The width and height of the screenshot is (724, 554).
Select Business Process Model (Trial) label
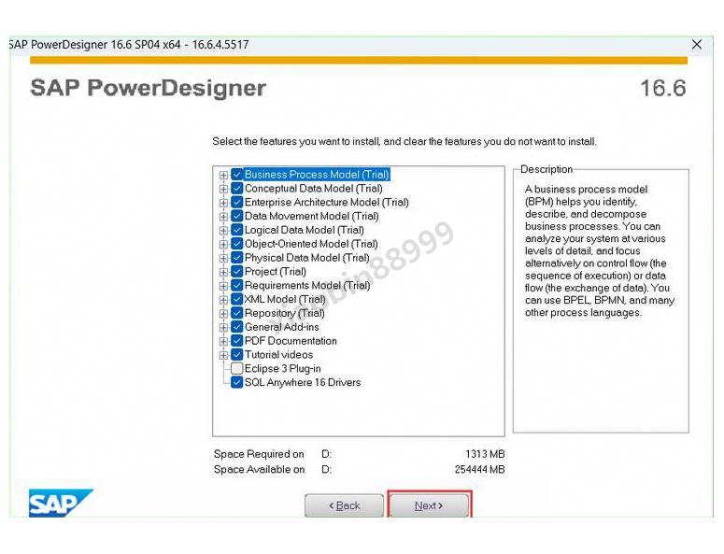tap(317, 175)
